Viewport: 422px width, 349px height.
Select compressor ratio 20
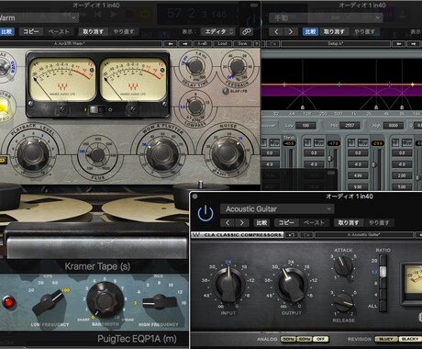(383, 261)
